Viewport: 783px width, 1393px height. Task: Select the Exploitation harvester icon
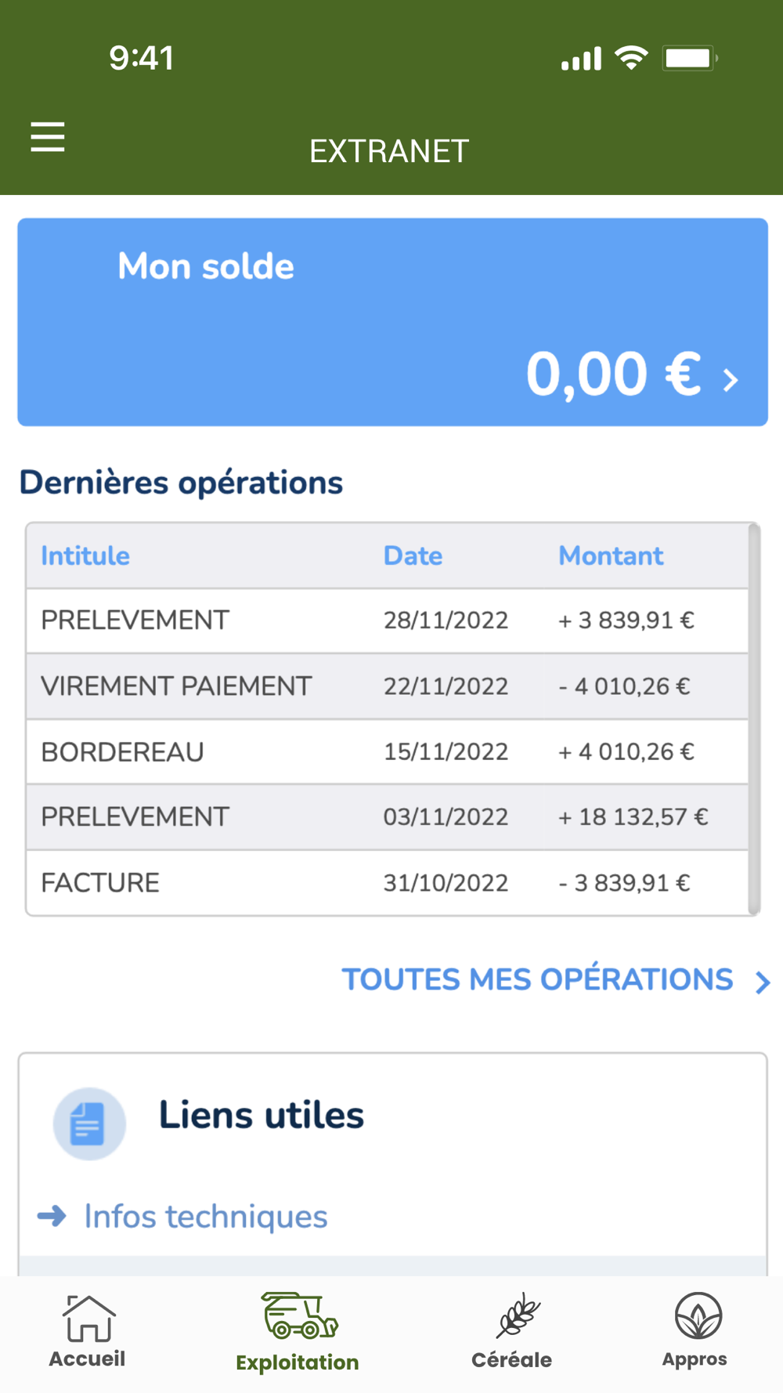(x=299, y=1315)
